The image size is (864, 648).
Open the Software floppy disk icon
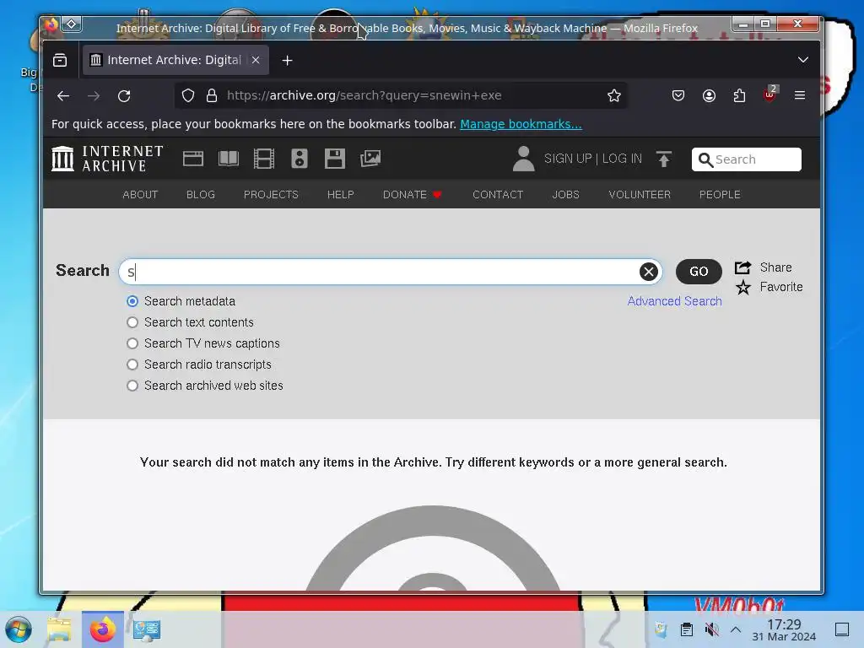point(334,159)
